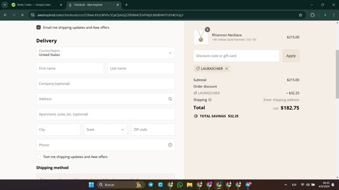Click the Delivery heading

(47, 41)
